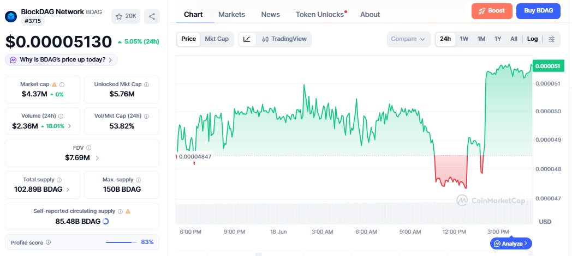Select the All time range
572x256 pixels.
[514, 39]
